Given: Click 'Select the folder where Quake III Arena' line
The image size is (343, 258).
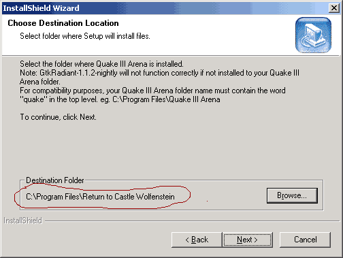Looking at the screenshot, I should [x=101, y=64].
